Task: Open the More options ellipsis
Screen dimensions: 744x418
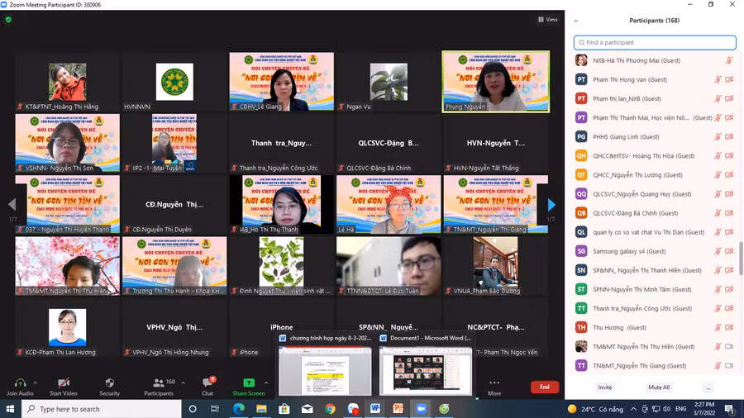Action: click(494, 383)
